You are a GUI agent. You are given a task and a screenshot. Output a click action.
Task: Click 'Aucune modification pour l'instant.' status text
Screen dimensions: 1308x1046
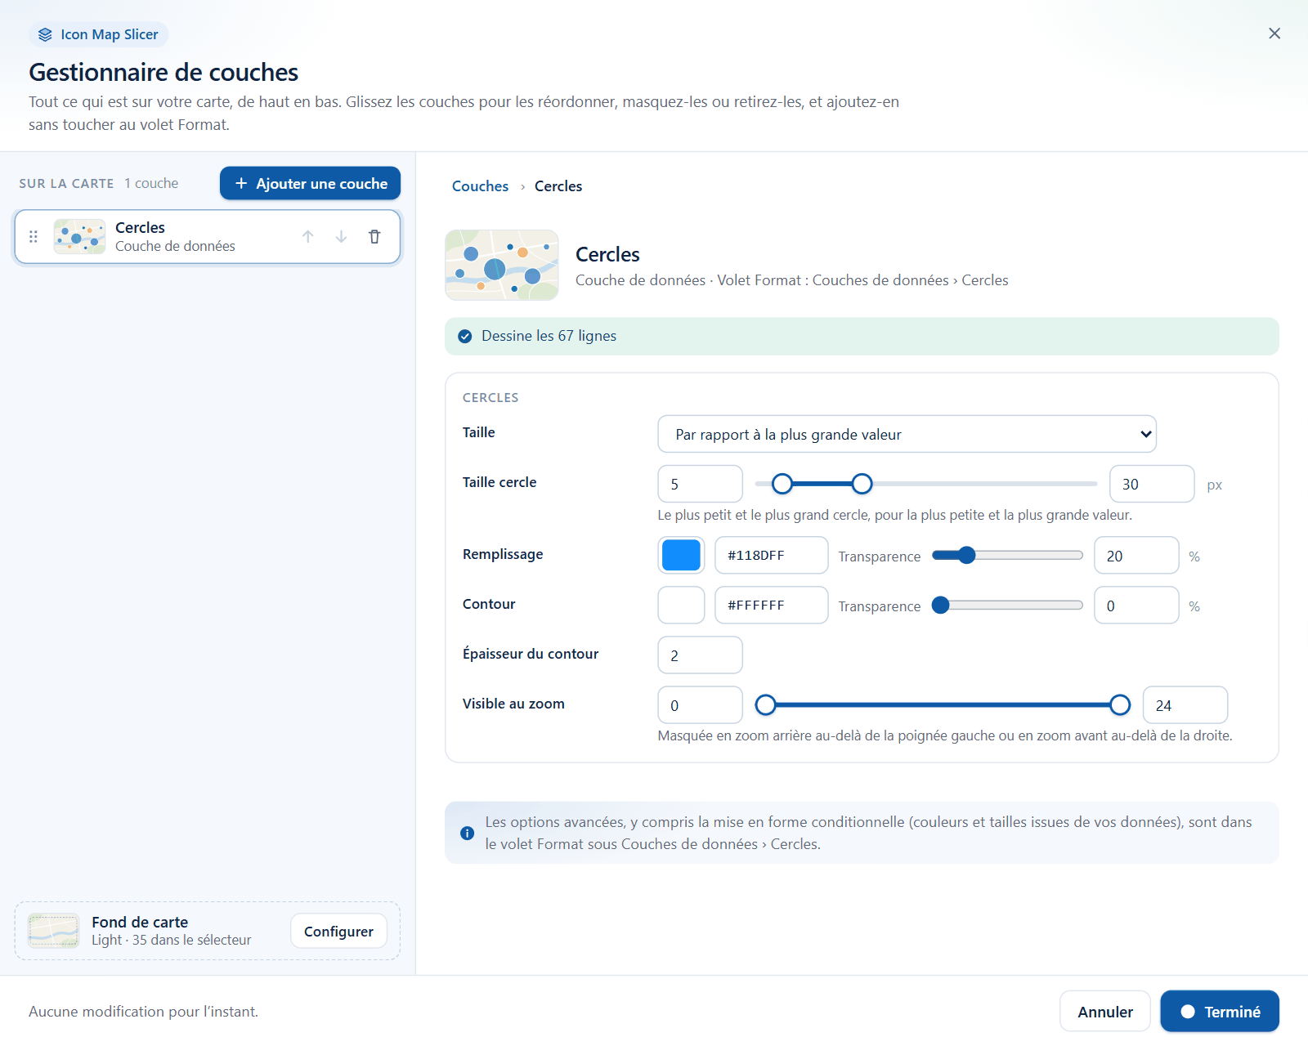coord(143,1012)
